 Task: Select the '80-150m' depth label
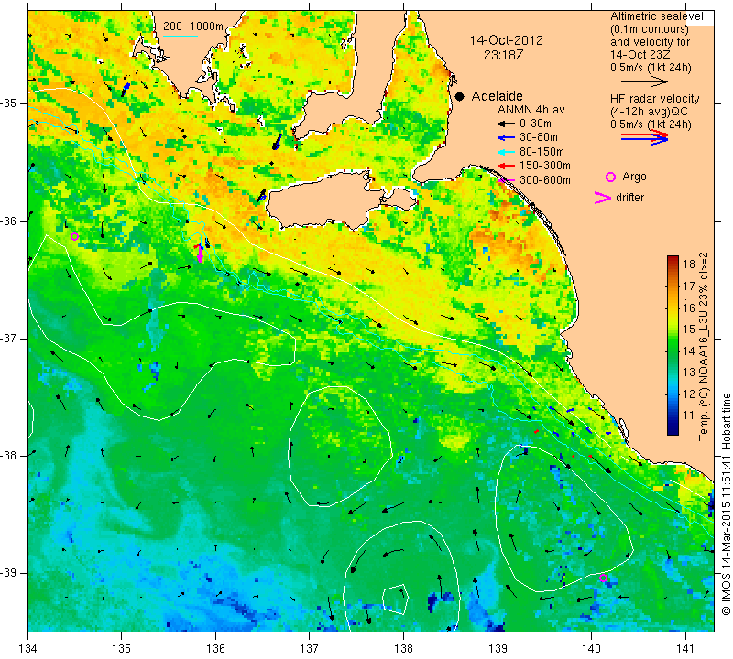pyautogui.click(x=542, y=152)
